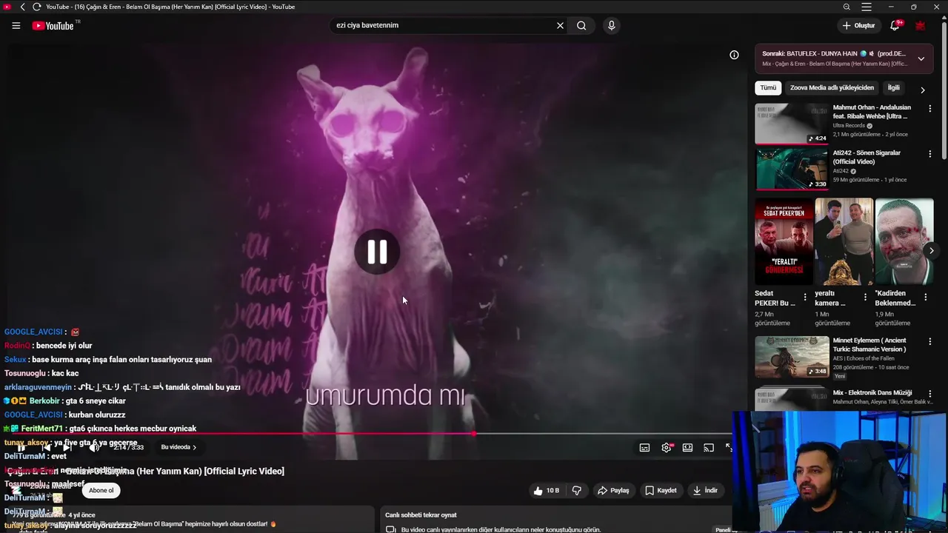Screen dimensions: 948x533
Task: Subscribe with Abone ol button
Action: coord(101,490)
